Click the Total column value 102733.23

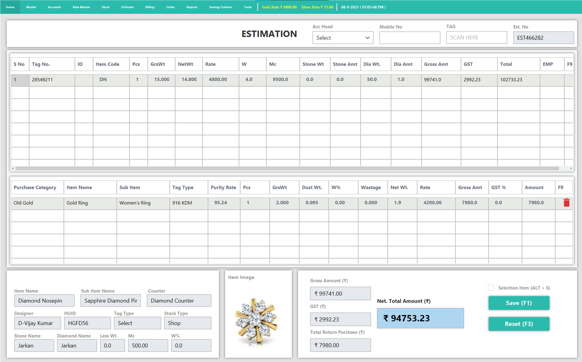coord(519,80)
